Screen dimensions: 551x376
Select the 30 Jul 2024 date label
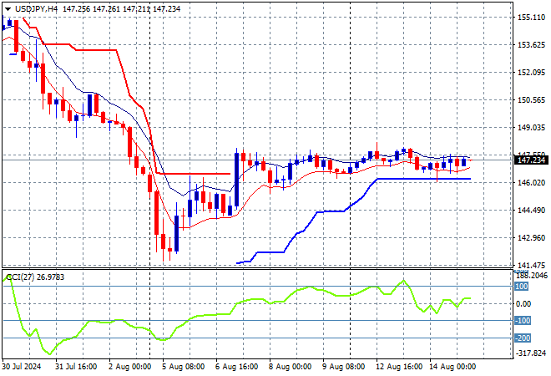tap(22, 367)
